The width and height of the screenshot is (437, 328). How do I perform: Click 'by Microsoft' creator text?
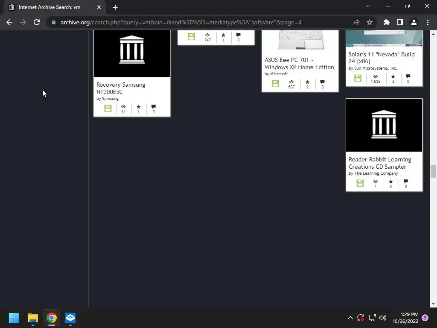(x=276, y=73)
